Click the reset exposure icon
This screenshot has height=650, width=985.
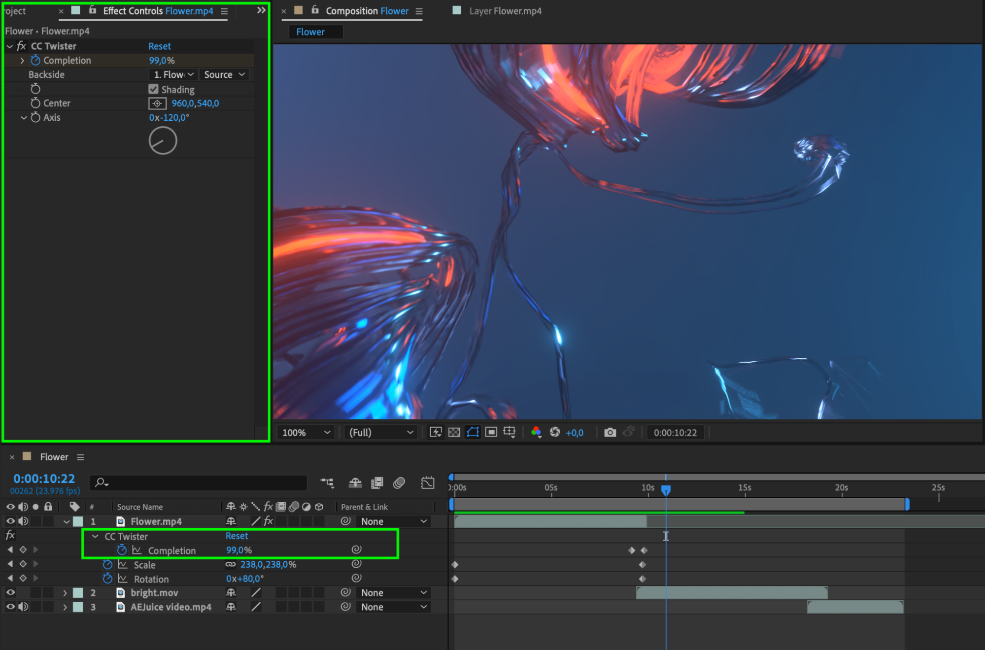(x=555, y=432)
